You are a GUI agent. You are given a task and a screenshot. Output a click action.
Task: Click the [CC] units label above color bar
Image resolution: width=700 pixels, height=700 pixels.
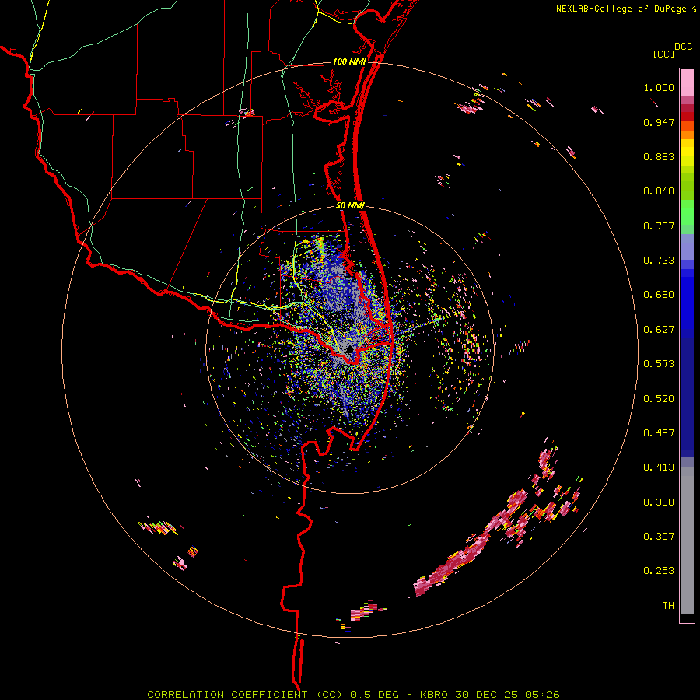point(664,54)
